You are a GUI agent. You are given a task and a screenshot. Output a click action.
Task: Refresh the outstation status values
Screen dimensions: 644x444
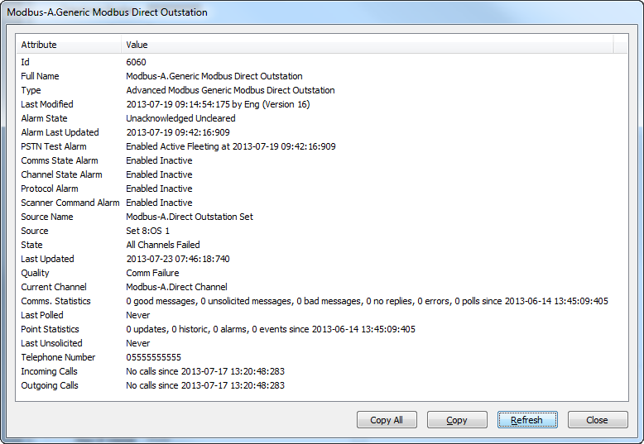click(x=526, y=420)
